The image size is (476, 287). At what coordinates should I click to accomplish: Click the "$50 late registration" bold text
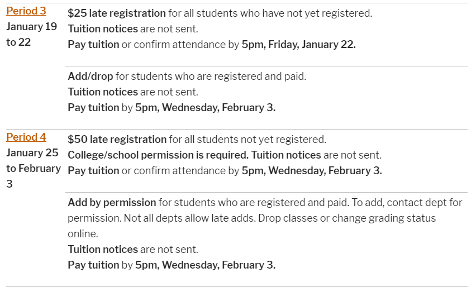117,139
